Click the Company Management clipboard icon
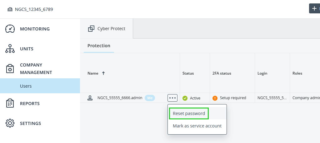Viewport: 320px width, 143px height. coord(10,69)
